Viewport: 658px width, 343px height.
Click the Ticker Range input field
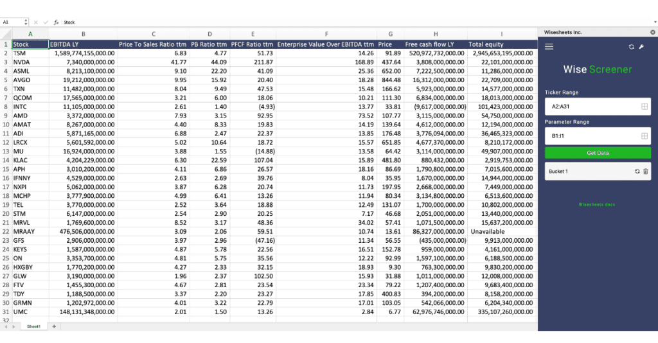pyautogui.click(x=591, y=106)
